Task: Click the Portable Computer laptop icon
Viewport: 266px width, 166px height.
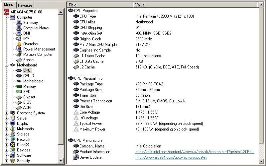Action: tap(19, 54)
